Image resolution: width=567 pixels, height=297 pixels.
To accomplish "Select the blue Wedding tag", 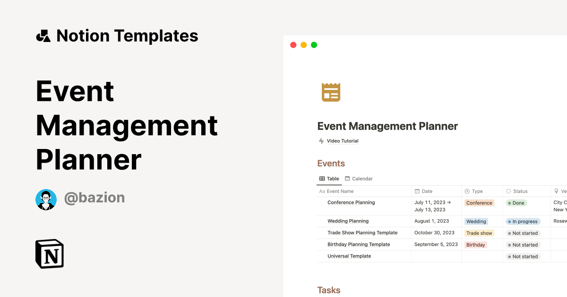I will tap(476, 221).
